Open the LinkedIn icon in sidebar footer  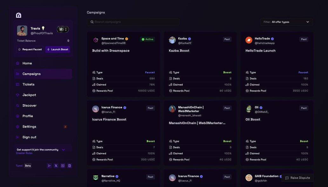[63, 166]
